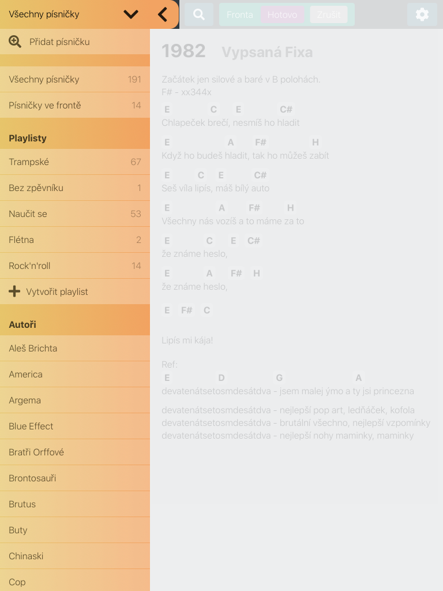The width and height of the screenshot is (443, 591).
Task: Expand the Všechny písničky header dropdown chevron
Action: click(x=131, y=14)
